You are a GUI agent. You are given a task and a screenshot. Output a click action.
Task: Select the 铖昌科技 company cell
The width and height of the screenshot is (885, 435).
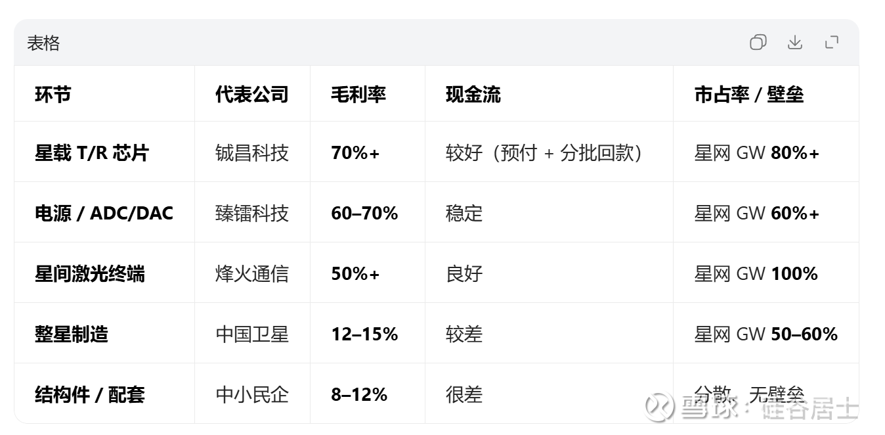[x=251, y=153]
